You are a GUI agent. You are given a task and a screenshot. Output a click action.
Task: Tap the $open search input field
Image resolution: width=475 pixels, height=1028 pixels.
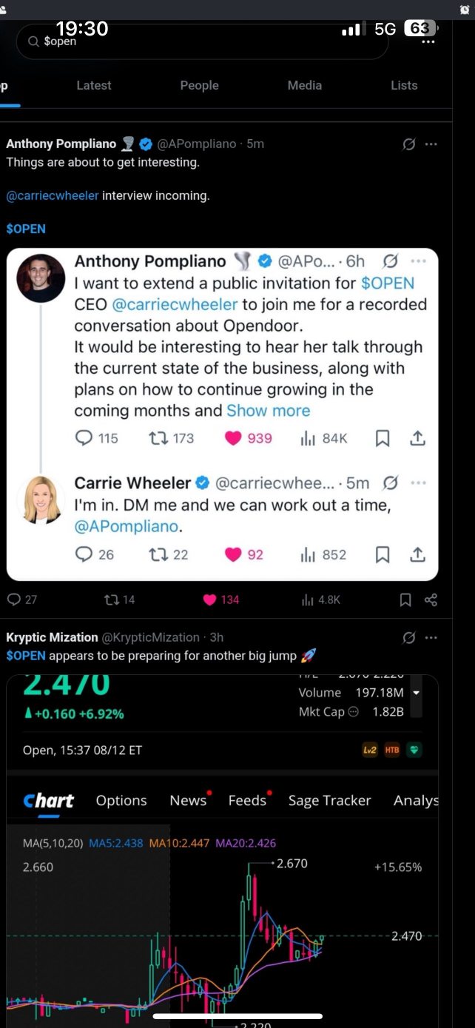pos(202,42)
